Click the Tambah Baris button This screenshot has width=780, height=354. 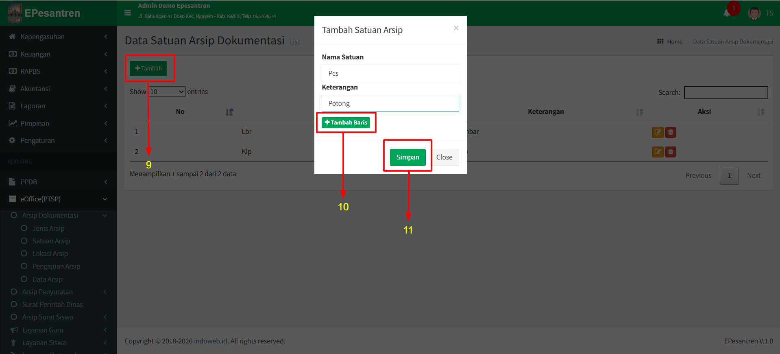[346, 122]
